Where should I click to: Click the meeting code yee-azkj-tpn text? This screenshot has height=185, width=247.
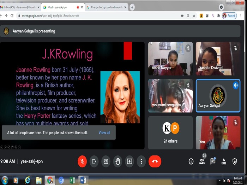(x=32, y=161)
